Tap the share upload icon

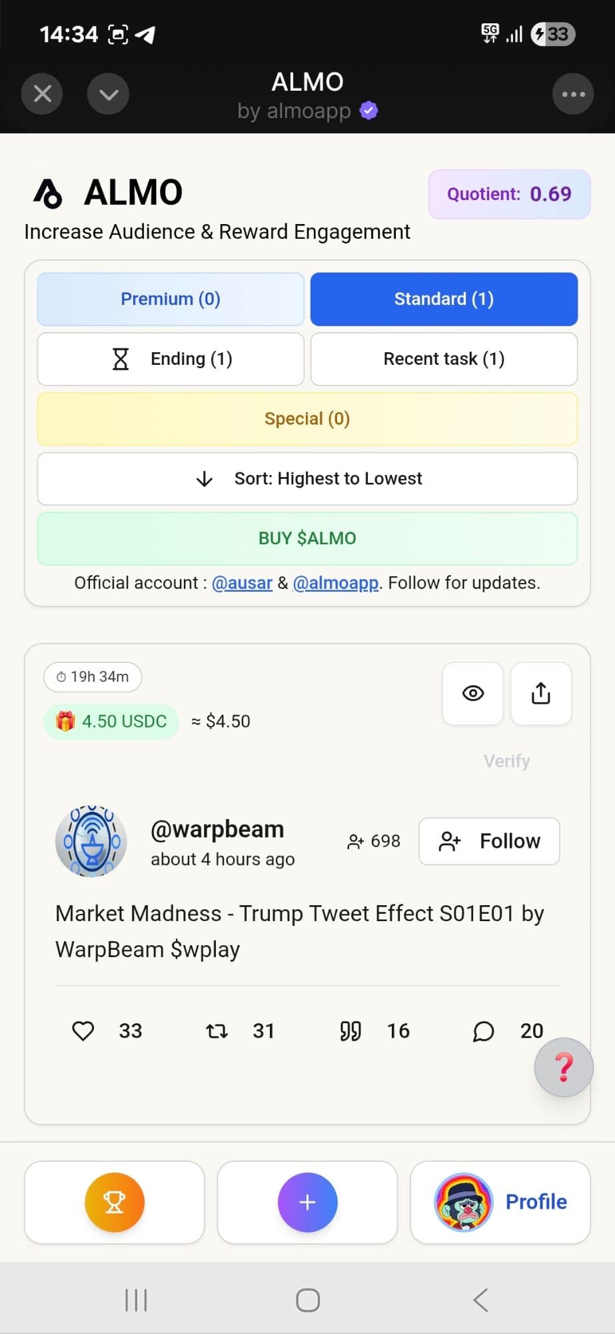[x=540, y=694]
